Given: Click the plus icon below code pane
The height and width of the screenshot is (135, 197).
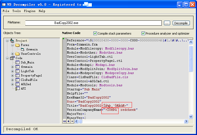Looking at the screenshot, I should click(69, 121).
